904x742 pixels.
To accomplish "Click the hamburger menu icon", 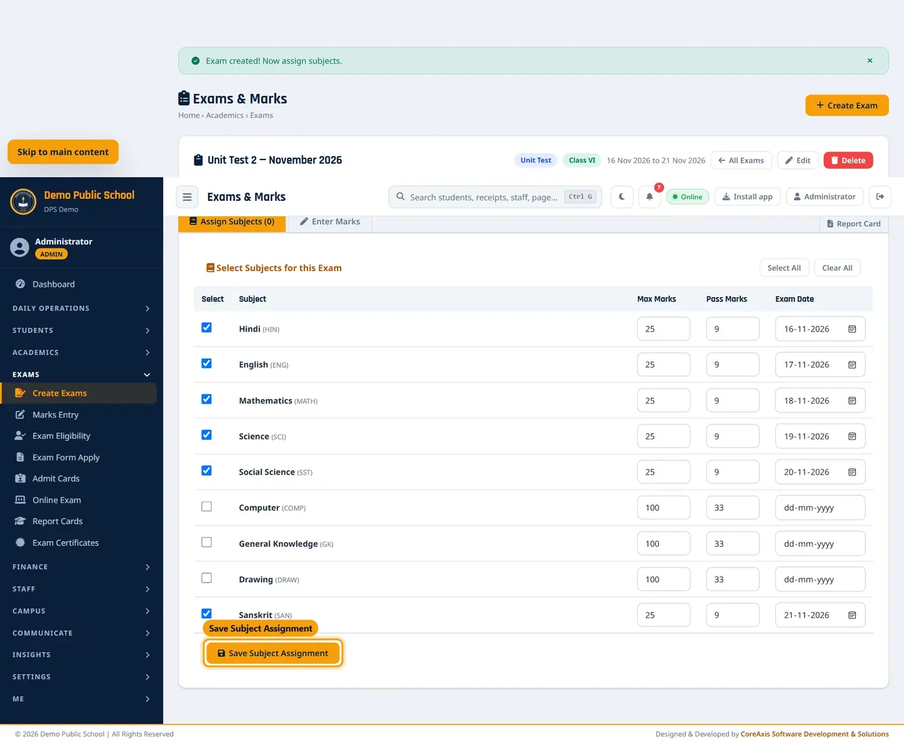I will coord(187,196).
